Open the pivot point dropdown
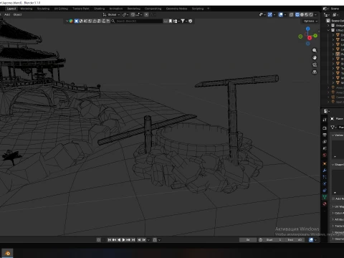Screen dimensions: 344x258 coord(125,14)
